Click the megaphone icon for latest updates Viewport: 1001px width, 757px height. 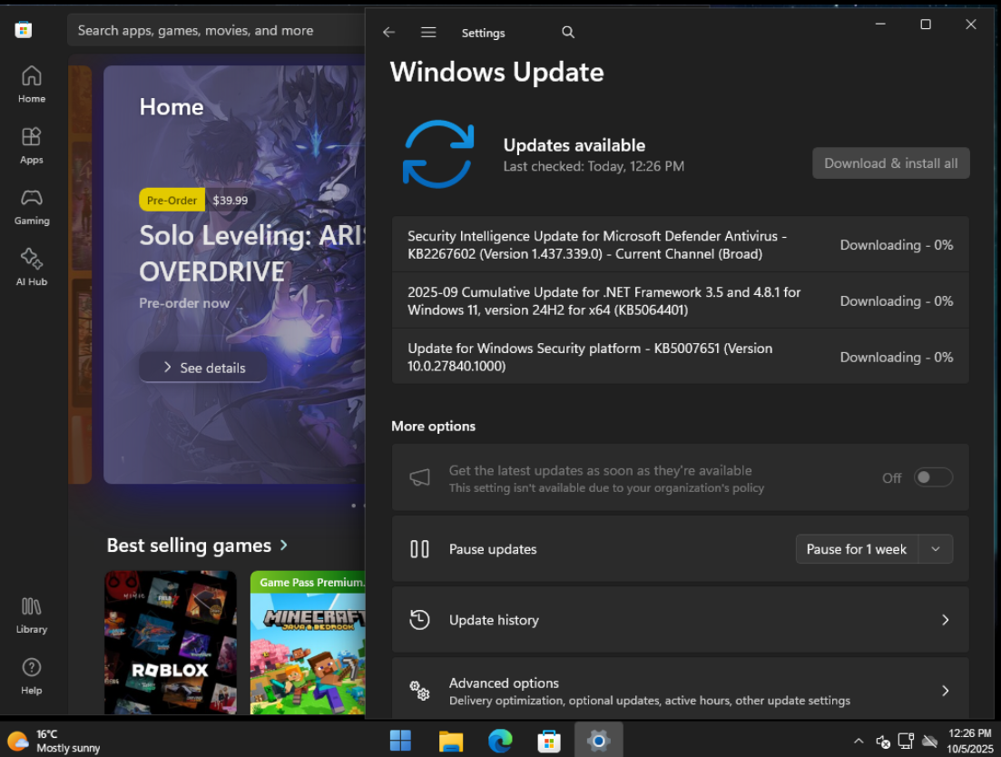(419, 477)
